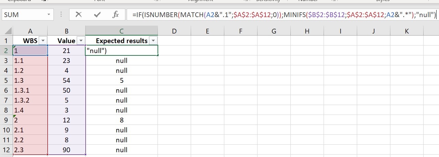The height and width of the screenshot is (157, 439).
Task: Select WBS cell 1.3.2
Action: click(30, 100)
